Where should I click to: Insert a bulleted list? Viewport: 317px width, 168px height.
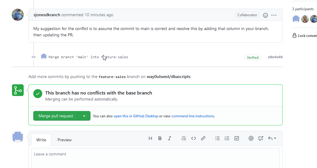click(x=218, y=138)
